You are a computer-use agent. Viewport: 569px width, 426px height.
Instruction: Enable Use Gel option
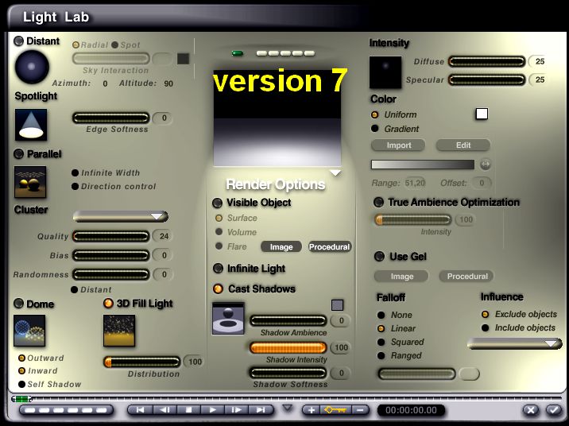pos(379,257)
